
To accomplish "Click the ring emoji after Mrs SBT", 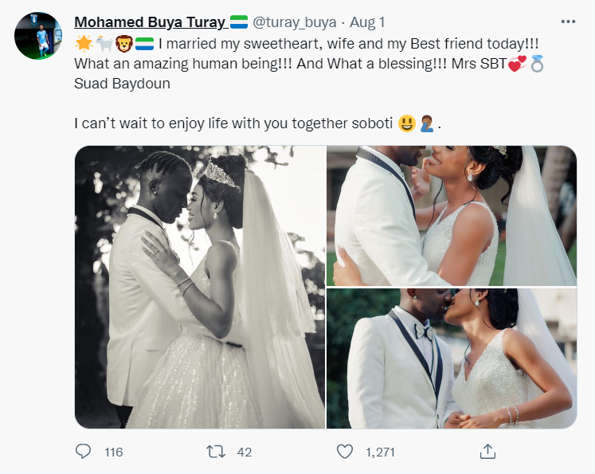I will pos(537,63).
